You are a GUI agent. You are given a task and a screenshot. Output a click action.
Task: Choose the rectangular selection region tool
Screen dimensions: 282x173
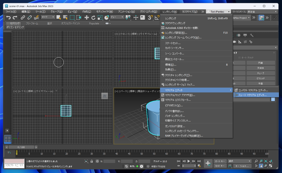(72, 18)
